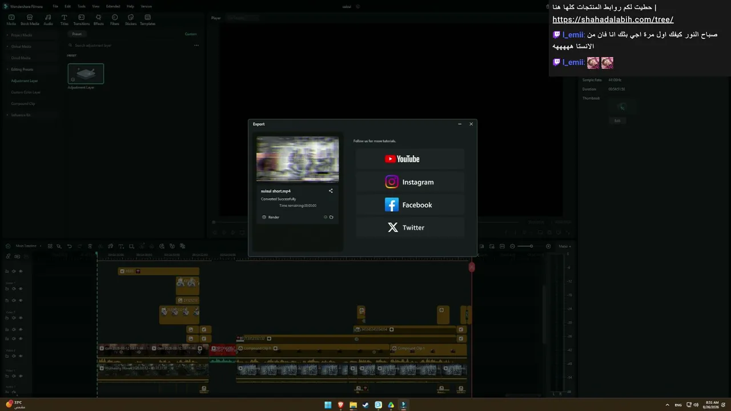The width and height of the screenshot is (731, 411).
Task: Open the three-dots more options menu
Action: pos(196,45)
